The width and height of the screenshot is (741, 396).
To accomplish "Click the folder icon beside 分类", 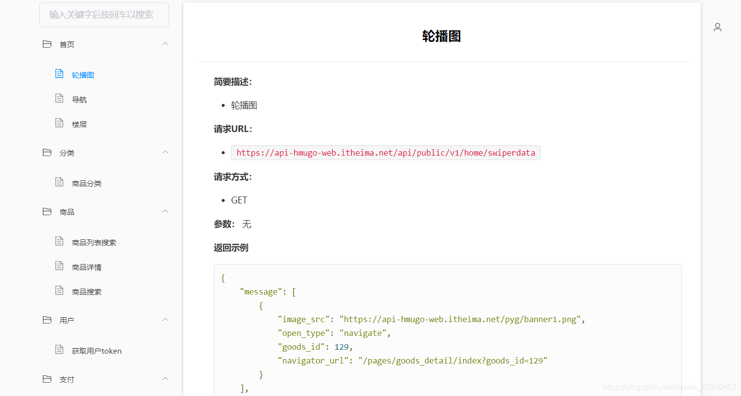I will [x=47, y=153].
